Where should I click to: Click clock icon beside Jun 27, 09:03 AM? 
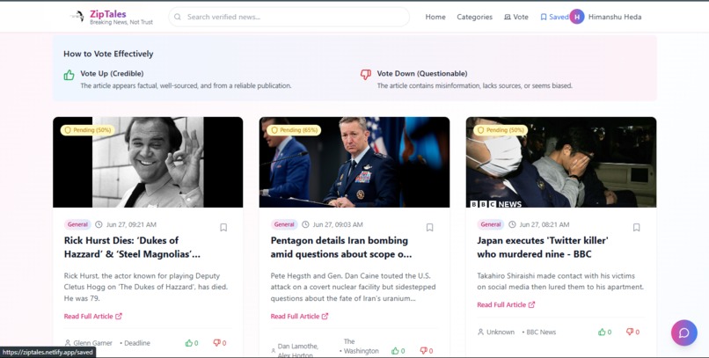click(x=305, y=224)
